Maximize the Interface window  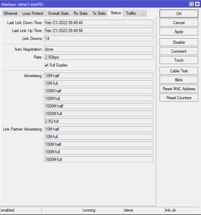191,4
